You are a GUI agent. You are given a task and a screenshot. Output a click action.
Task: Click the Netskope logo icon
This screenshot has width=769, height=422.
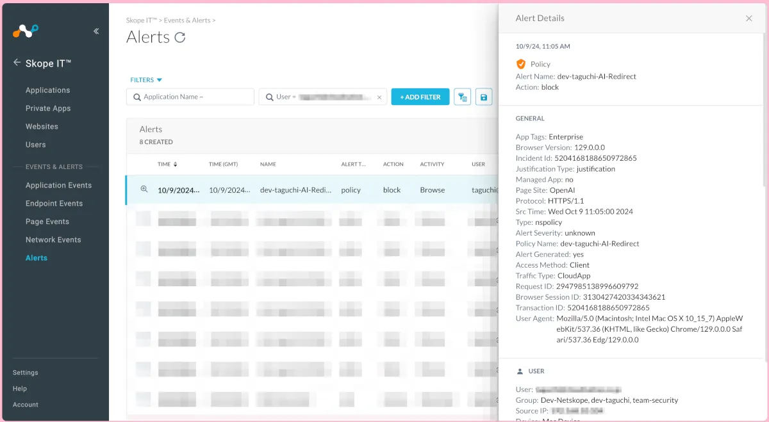[x=26, y=31]
